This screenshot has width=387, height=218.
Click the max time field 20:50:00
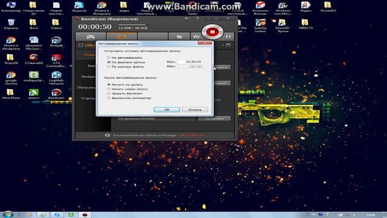click(x=190, y=62)
